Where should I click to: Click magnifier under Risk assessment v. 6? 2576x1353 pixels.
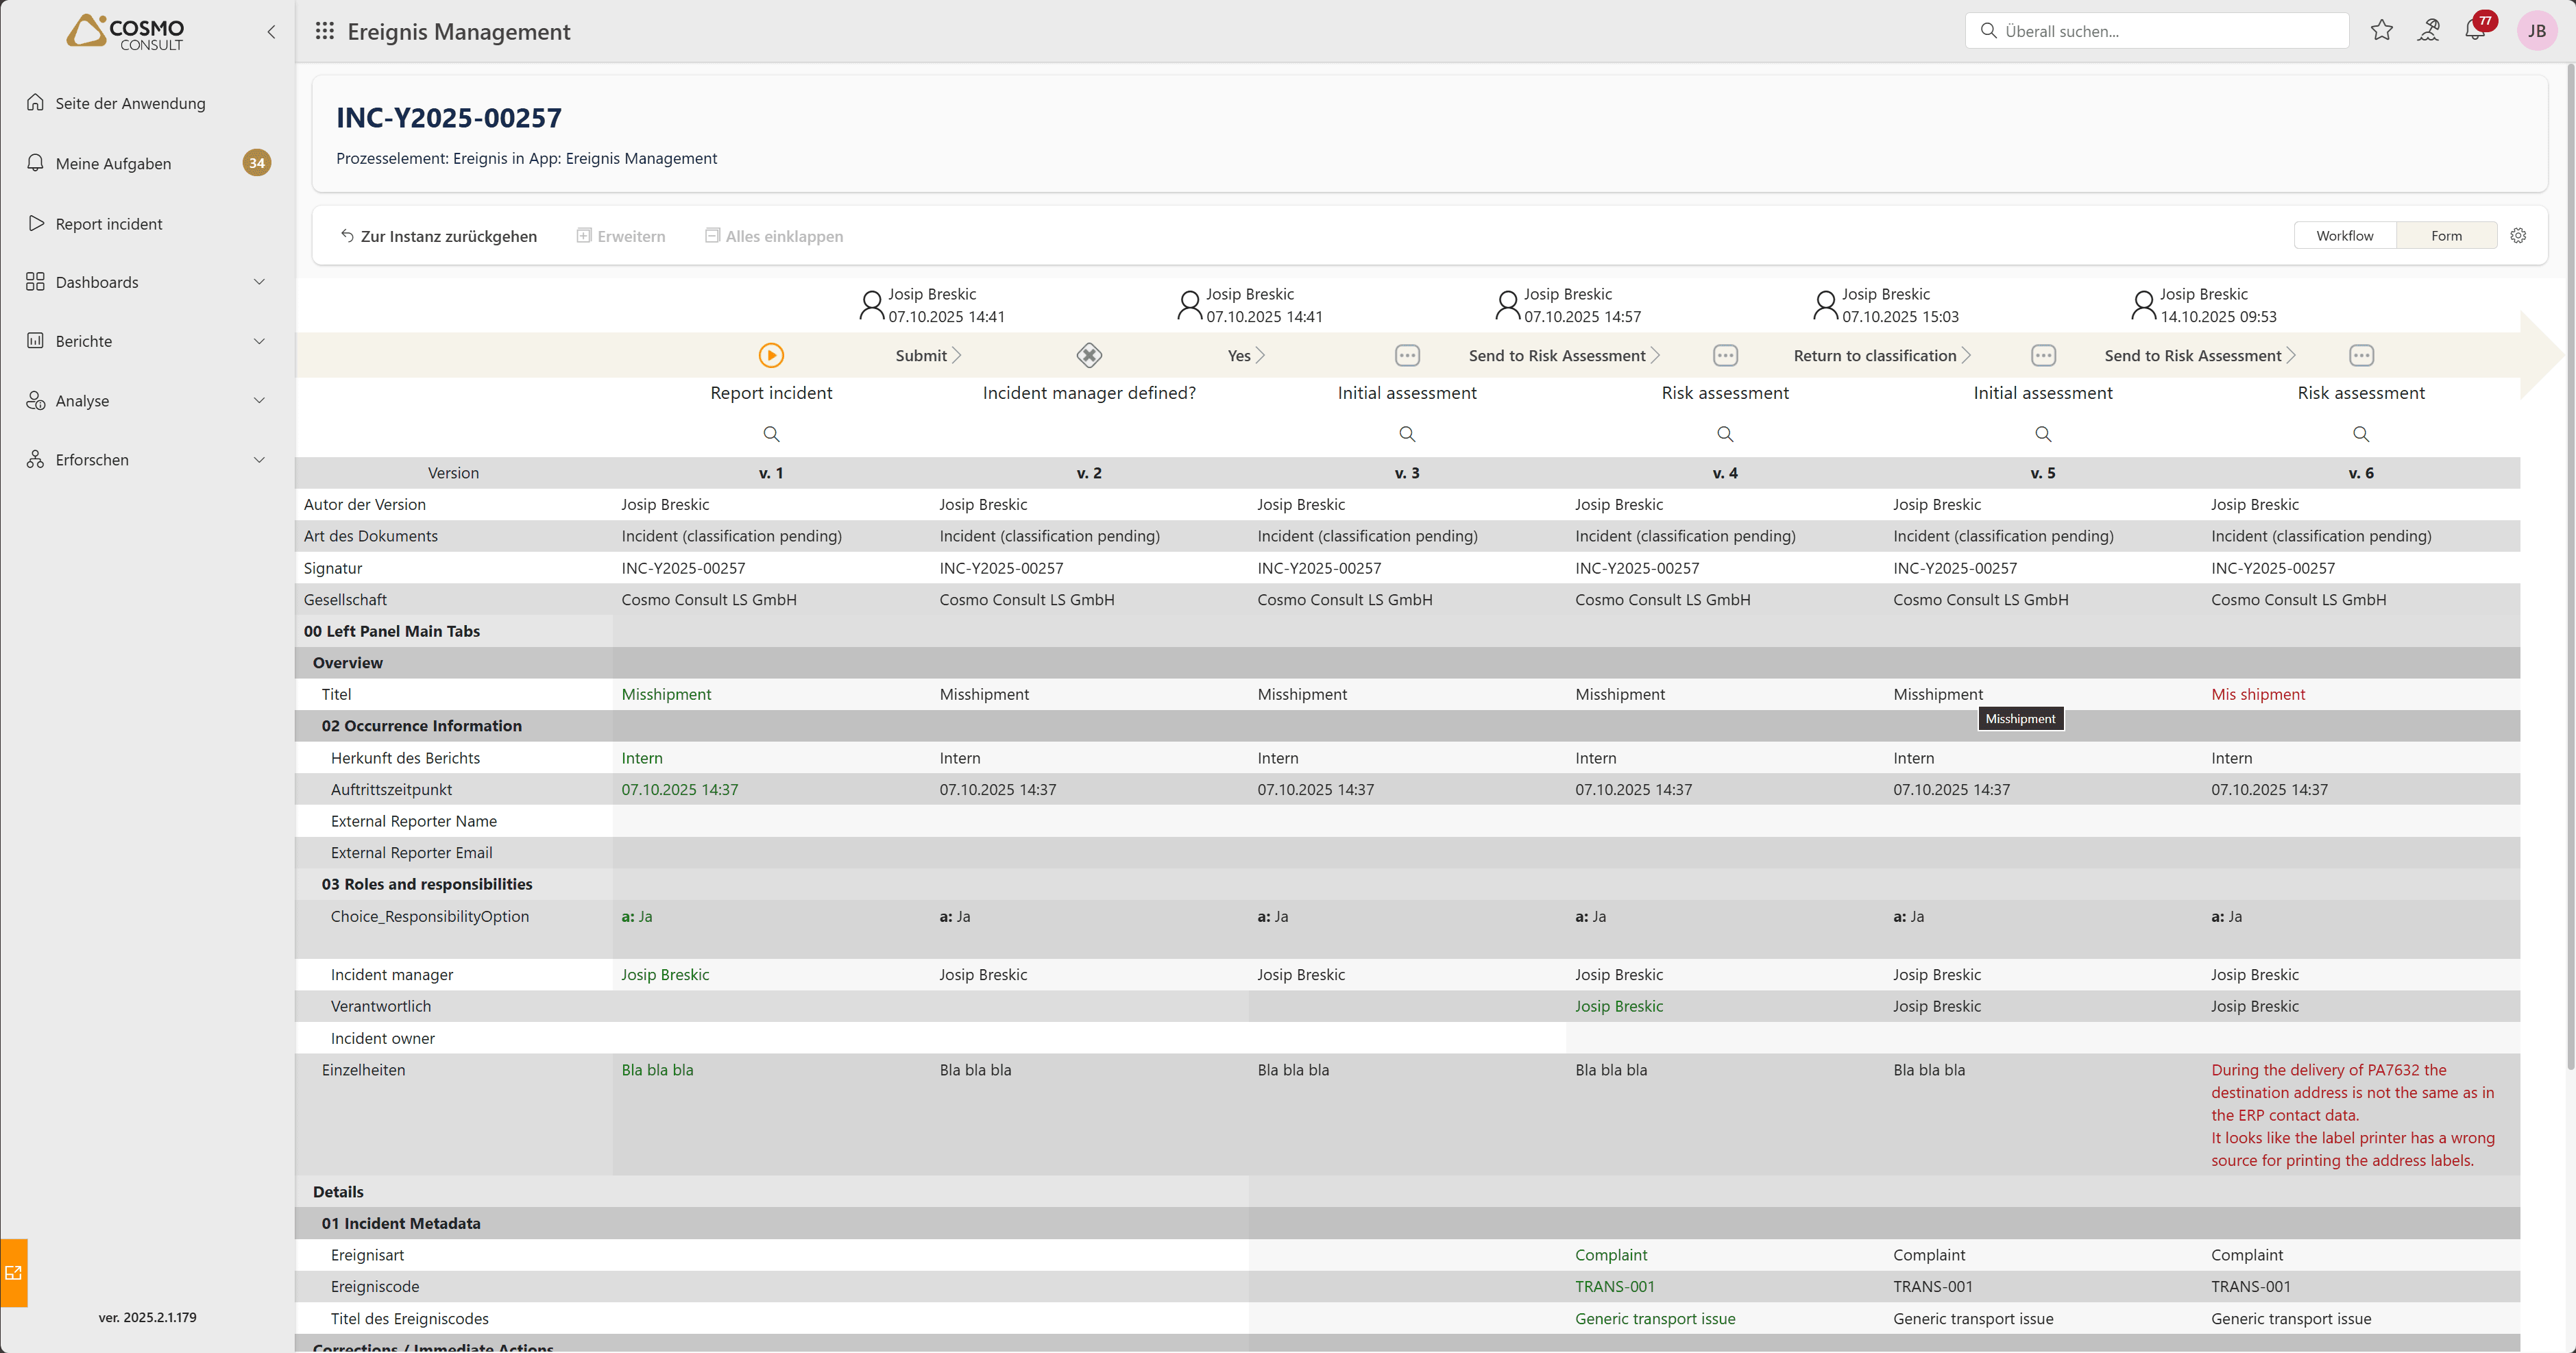click(x=2361, y=434)
